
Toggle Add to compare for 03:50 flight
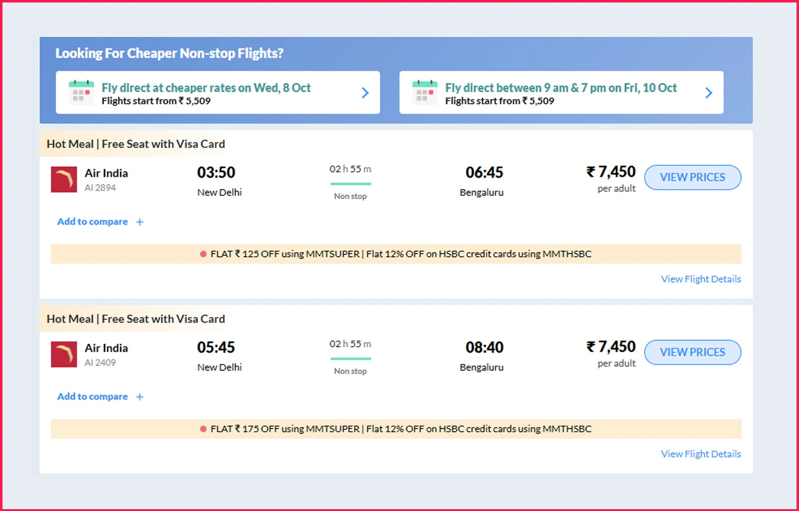pyautogui.click(x=93, y=222)
